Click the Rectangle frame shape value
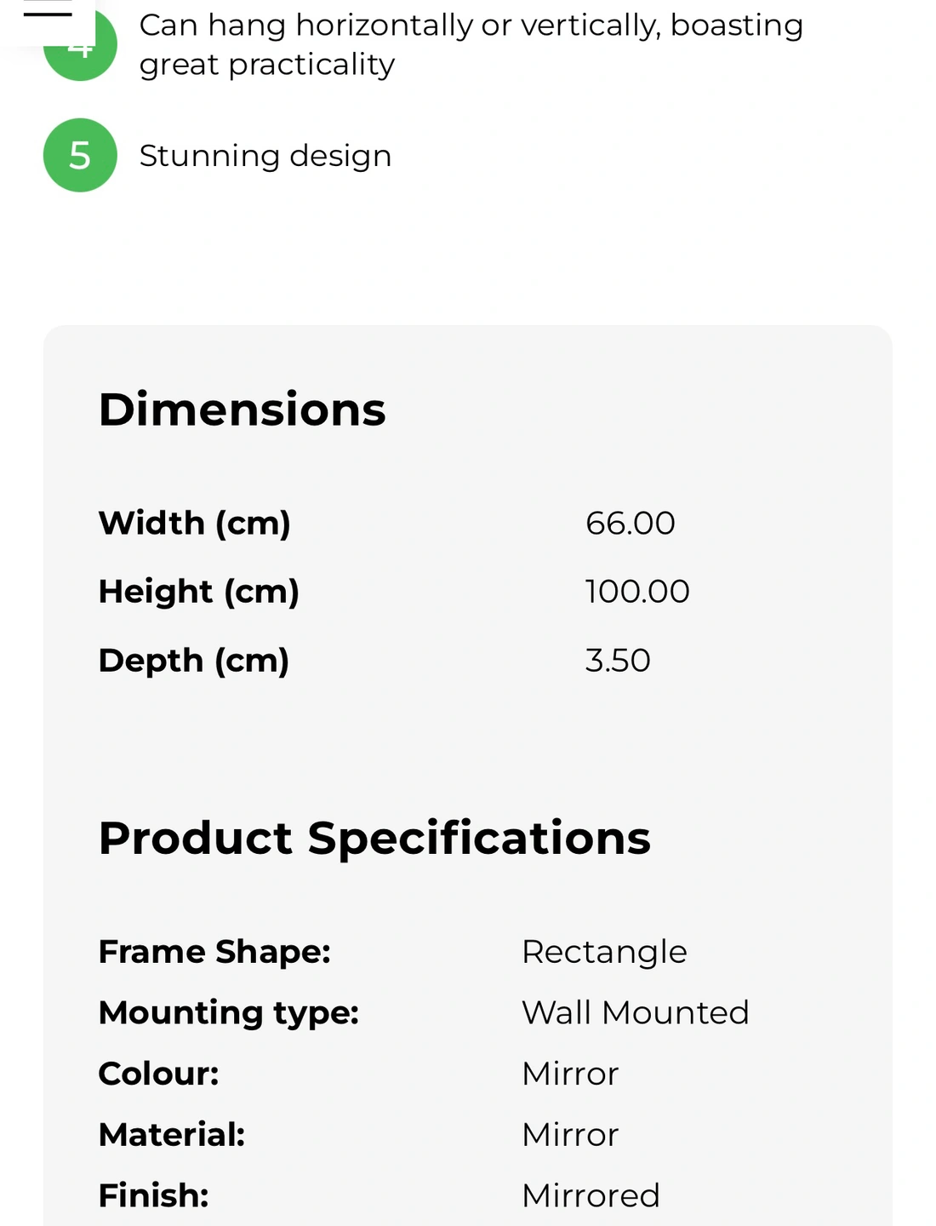 pos(604,952)
